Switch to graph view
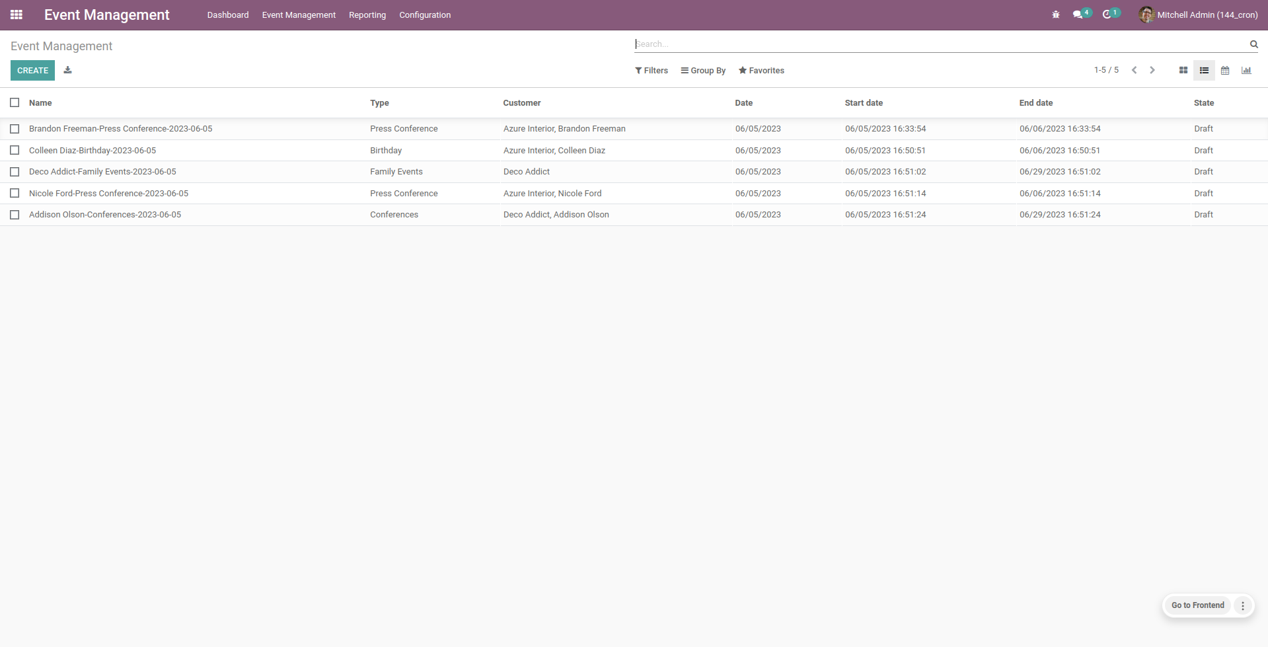 pos(1246,70)
